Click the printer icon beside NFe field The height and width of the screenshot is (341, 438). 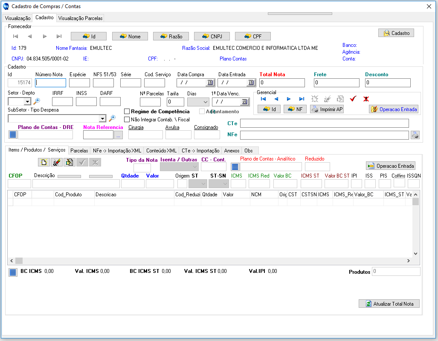415,135
